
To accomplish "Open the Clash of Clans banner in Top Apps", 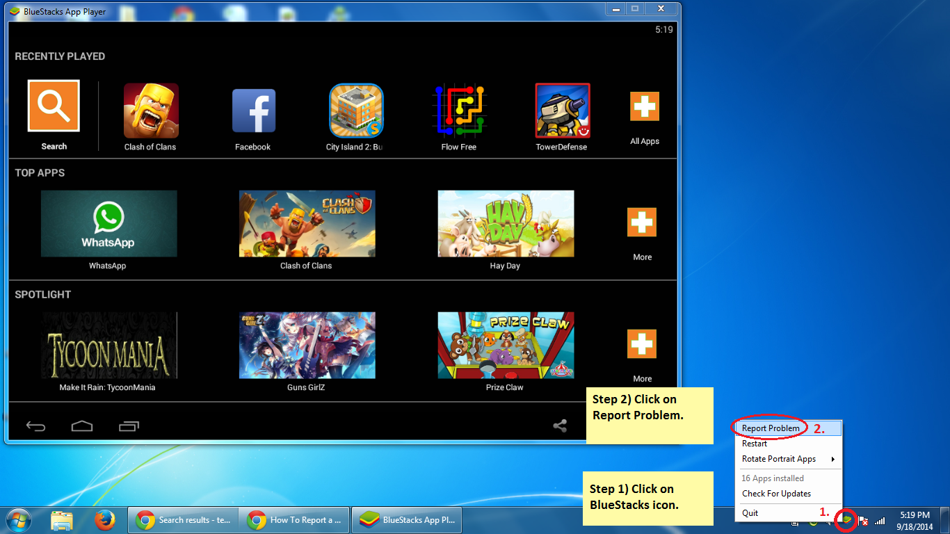I will (x=307, y=224).
